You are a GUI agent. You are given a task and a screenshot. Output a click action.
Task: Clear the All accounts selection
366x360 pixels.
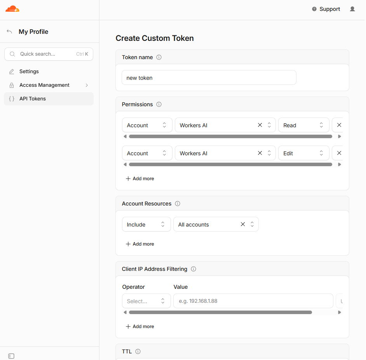coord(243,225)
